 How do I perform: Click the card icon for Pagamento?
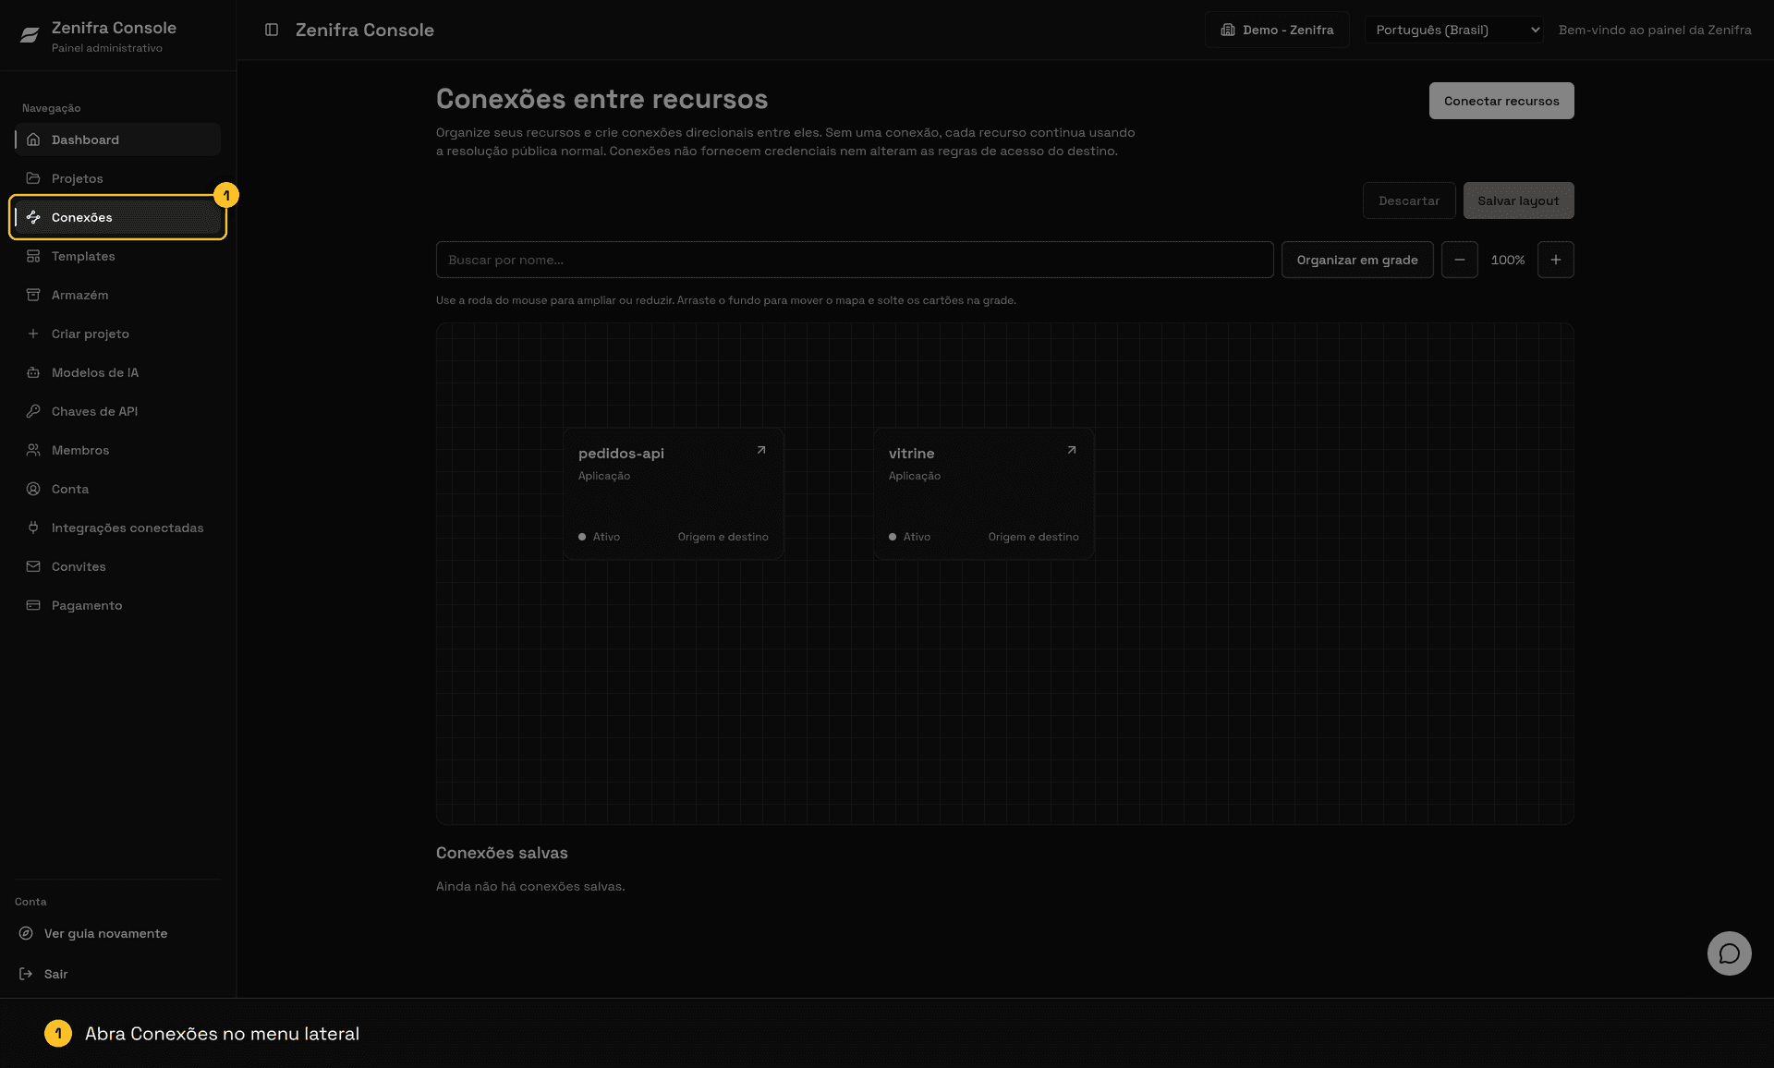click(33, 605)
